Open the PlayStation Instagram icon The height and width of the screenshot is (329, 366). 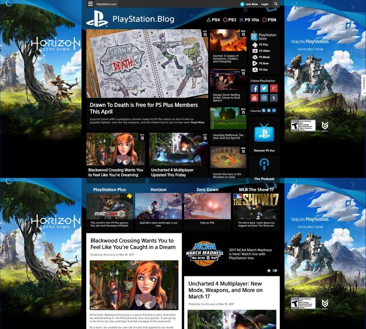tap(264, 98)
